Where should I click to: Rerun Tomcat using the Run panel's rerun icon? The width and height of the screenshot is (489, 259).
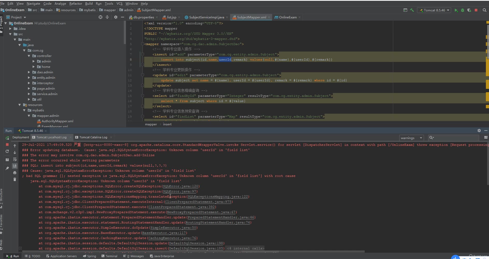coord(7,138)
